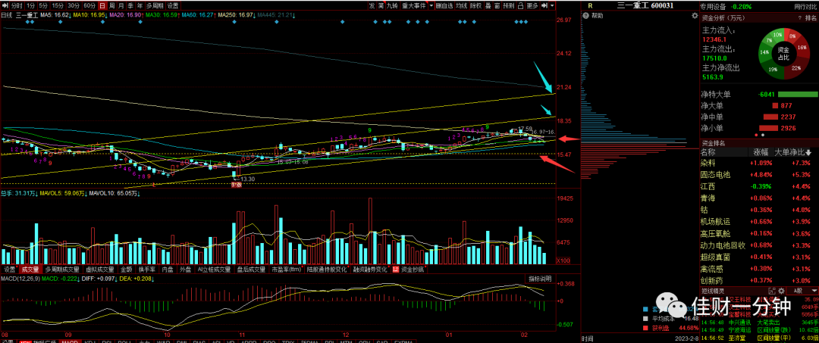819x343 pixels.
Task: Switch to 月 monthly period
Action: pos(121,6)
